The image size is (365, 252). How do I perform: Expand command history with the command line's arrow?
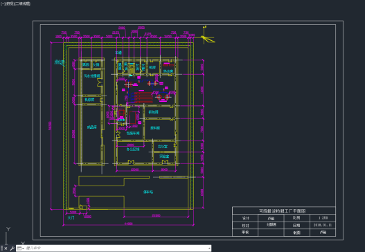(209, 249)
